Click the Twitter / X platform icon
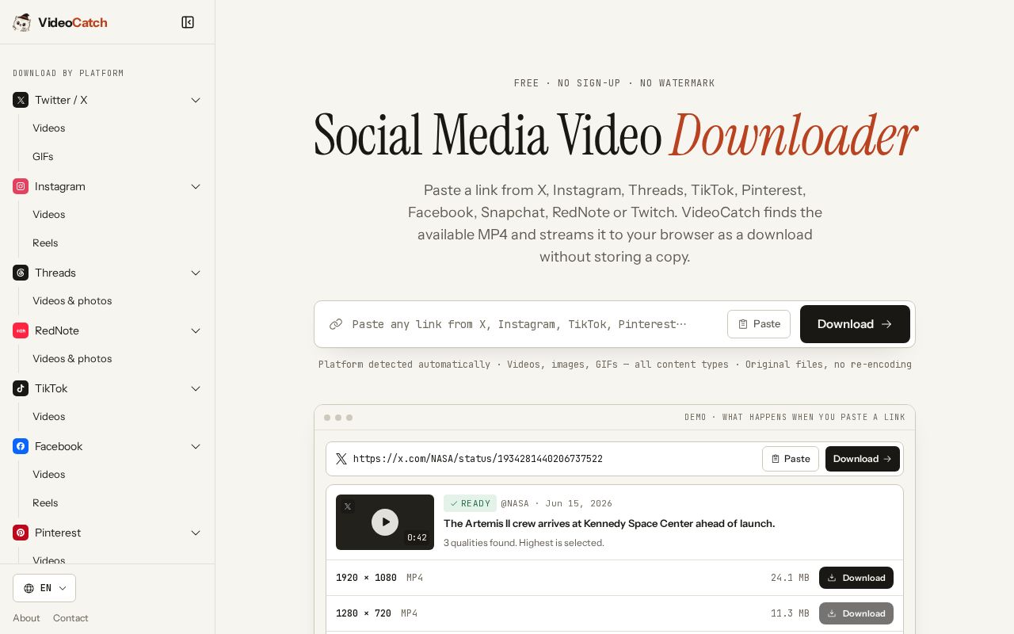The height and width of the screenshot is (634, 1014). 21,100
